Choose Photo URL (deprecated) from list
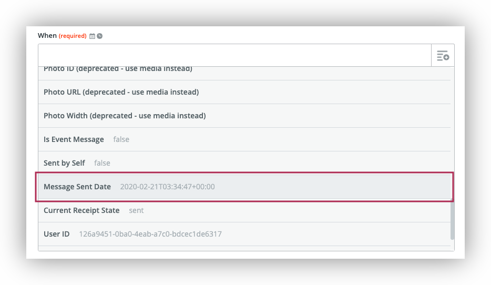Image resolution: width=491 pixels, height=285 pixels. click(x=121, y=92)
